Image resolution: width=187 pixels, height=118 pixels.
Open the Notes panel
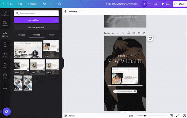point(70,116)
